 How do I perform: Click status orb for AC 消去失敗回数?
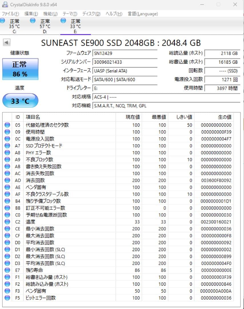click(7, 173)
